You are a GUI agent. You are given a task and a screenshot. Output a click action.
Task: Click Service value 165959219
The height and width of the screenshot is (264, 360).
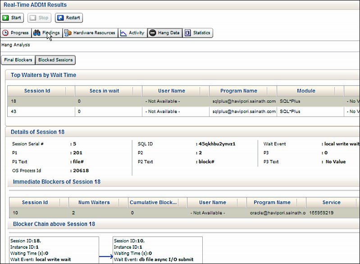[x=321, y=213]
